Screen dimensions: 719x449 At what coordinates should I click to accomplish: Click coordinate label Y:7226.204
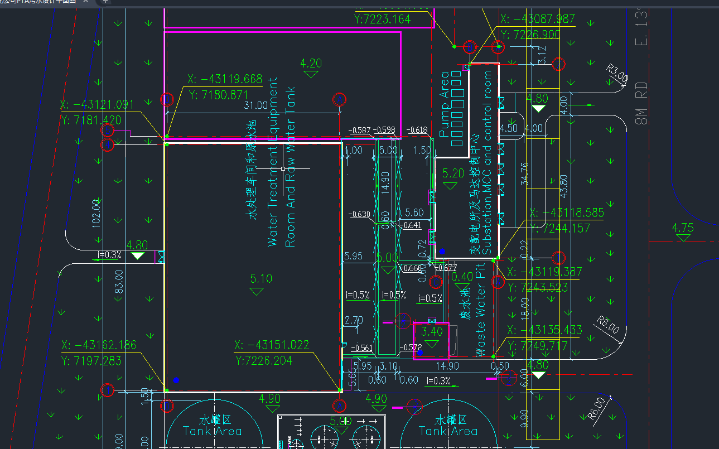click(x=264, y=361)
